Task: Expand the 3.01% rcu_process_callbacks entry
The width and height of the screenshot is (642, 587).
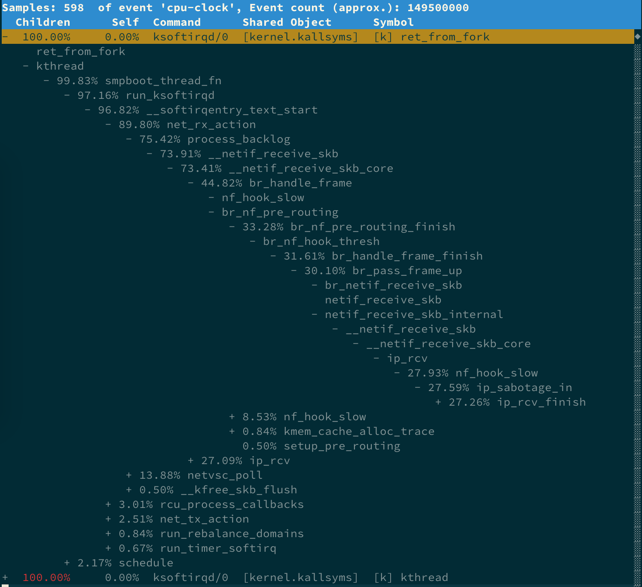Action: tap(108, 504)
